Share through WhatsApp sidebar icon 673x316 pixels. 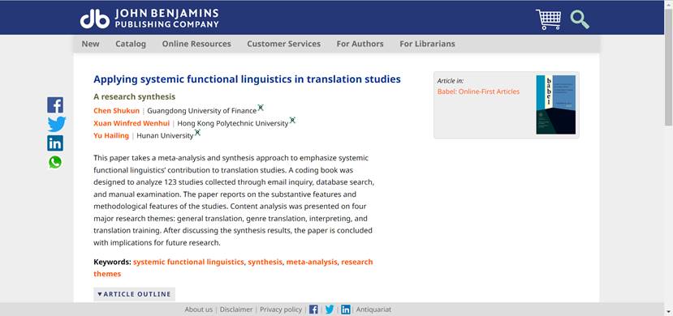(55, 162)
